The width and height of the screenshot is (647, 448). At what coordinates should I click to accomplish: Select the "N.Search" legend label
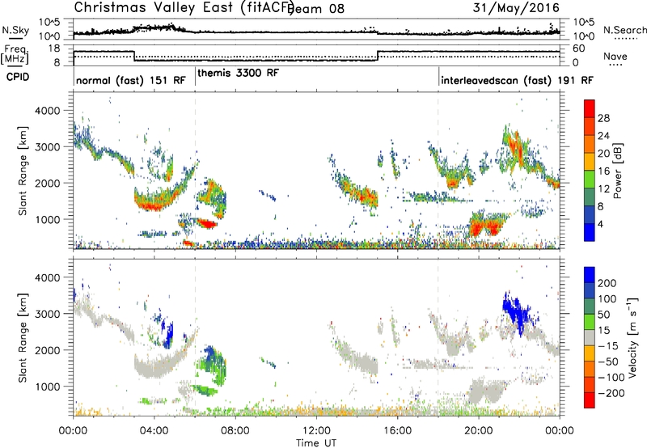pyautogui.click(x=624, y=30)
